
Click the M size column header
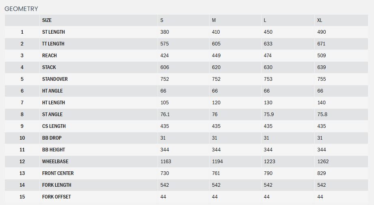pyautogui.click(x=214, y=20)
